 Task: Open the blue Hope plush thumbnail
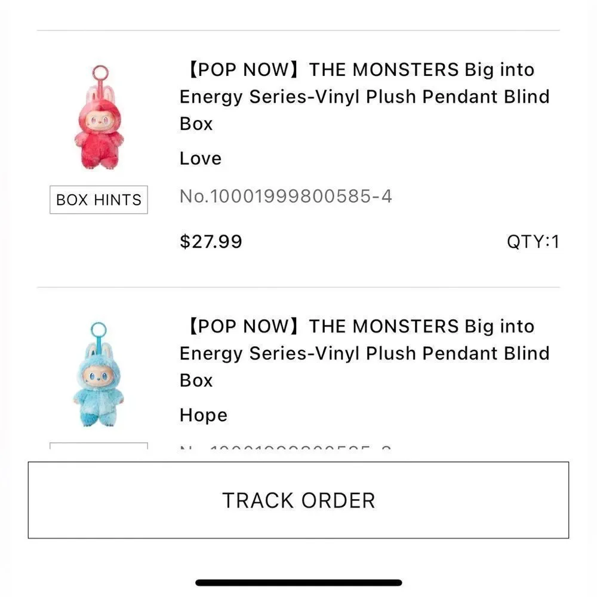click(99, 374)
